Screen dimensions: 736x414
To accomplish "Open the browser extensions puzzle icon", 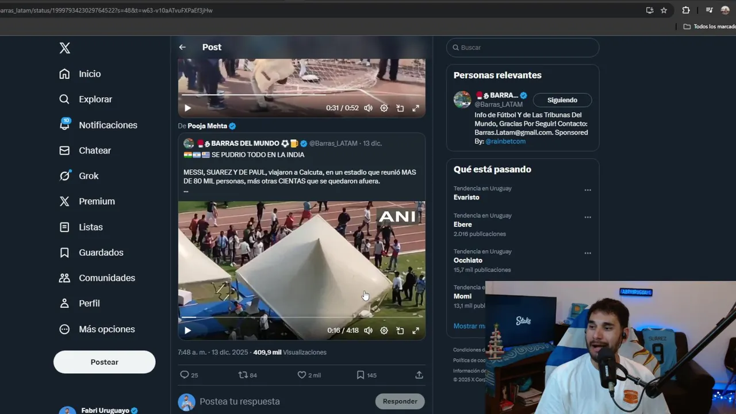I will coord(686,10).
